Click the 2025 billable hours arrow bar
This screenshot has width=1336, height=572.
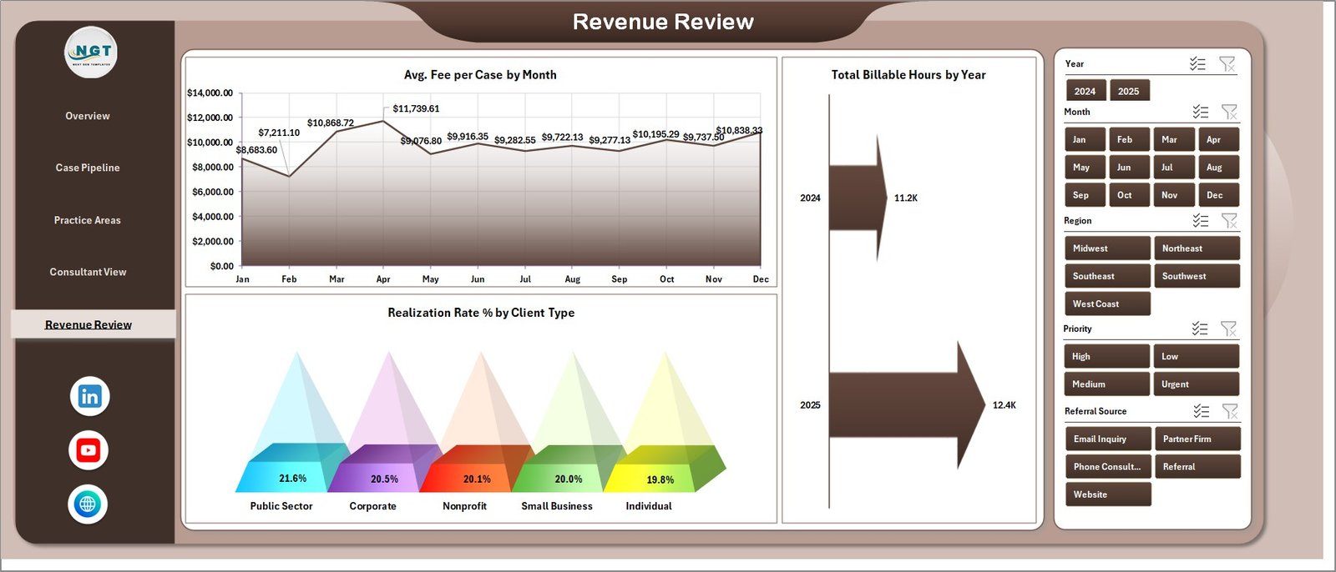906,405
